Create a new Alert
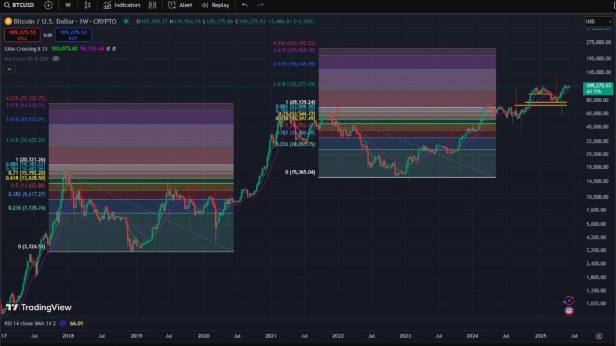Image resolution: width=616 pixels, height=346 pixels. pos(180,5)
